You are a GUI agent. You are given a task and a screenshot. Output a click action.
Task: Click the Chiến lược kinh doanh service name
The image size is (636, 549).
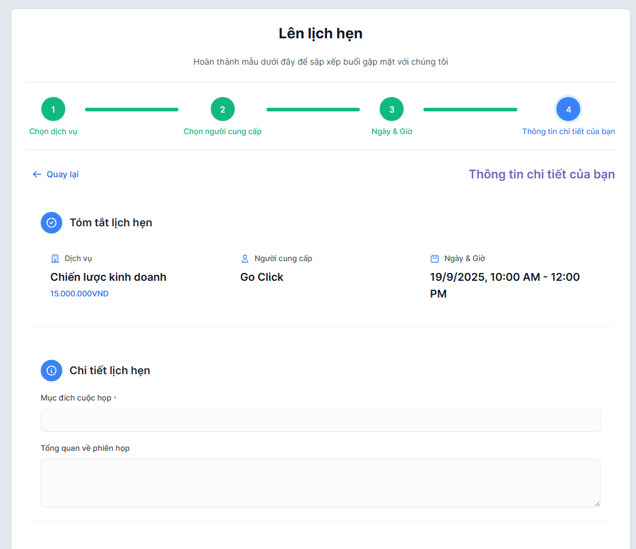tap(108, 277)
